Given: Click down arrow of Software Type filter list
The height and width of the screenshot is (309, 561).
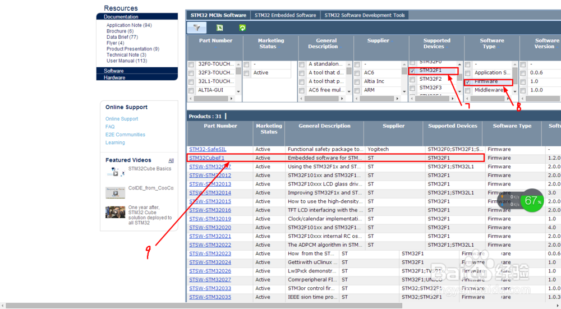Looking at the screenshot, I should tap(515, 91).
